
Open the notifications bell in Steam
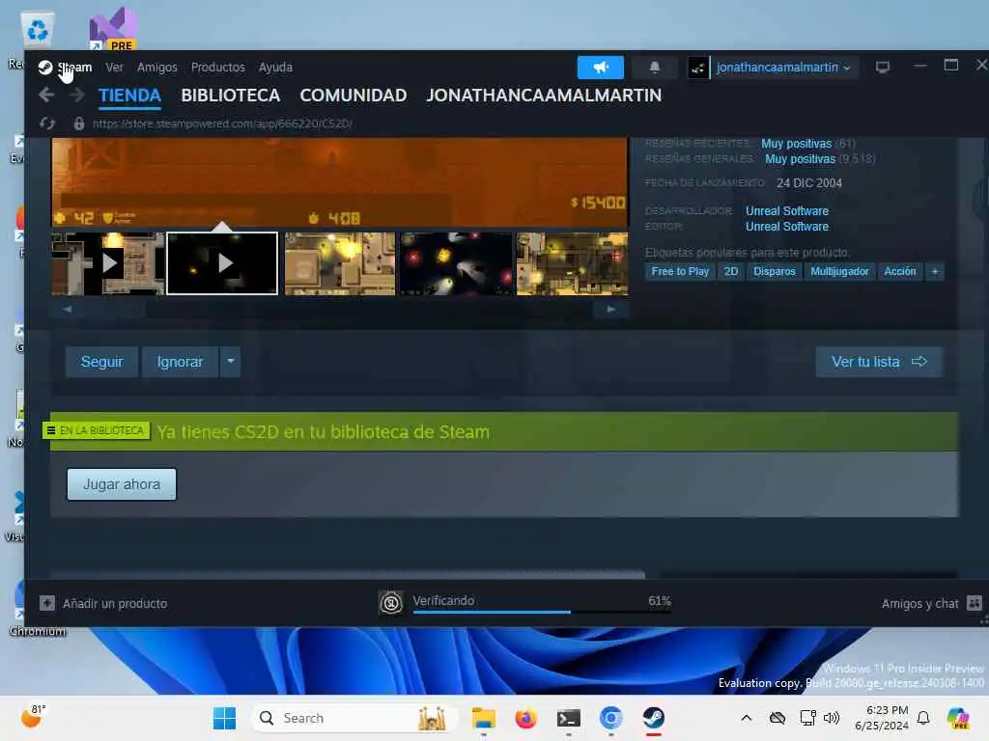(x=655, y=68)
